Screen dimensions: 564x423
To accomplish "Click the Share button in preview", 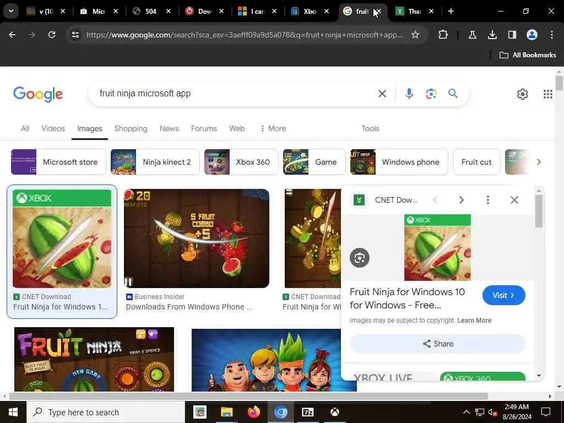I will [437, 344].
